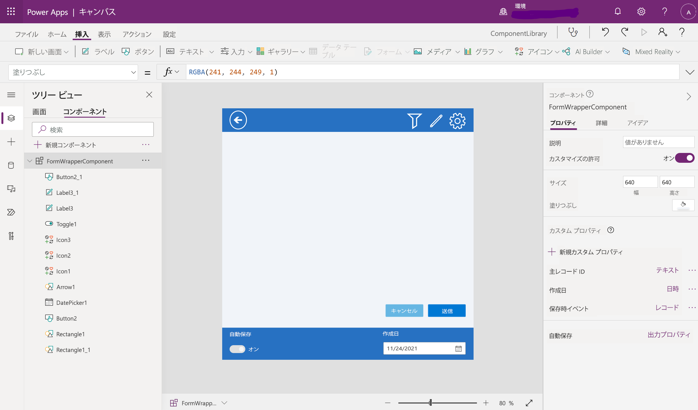The height and width of the screenshot is (410, 698).
Task: Redo the last action
Action: [624, 32]
